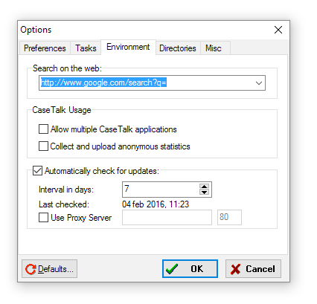This screenshot has height=304, width=317.
Task: Click the proxy port field showing 80
Action: [x=229, y=217]
